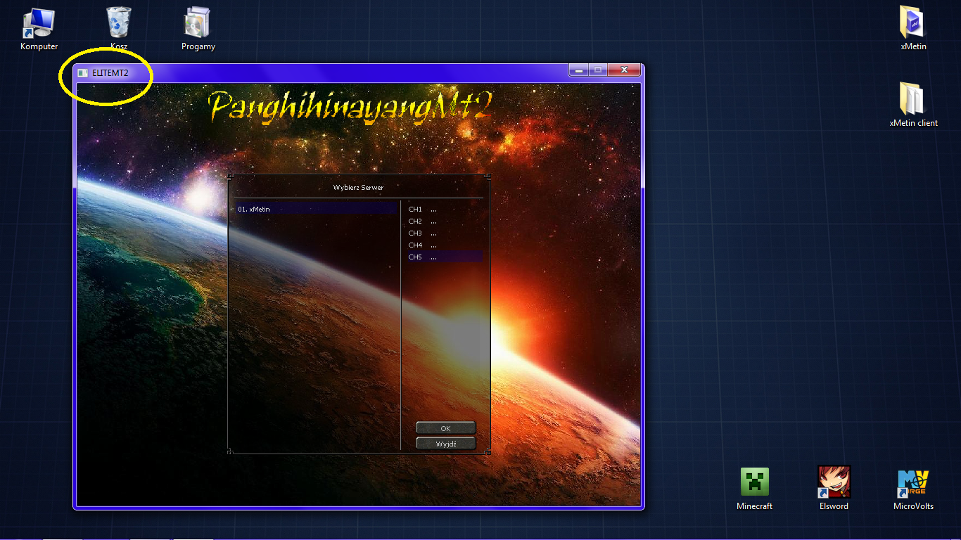Launch the Minecraft desktop shortcut
Viewport: 961px width, 540px height.
coord(754,489)
